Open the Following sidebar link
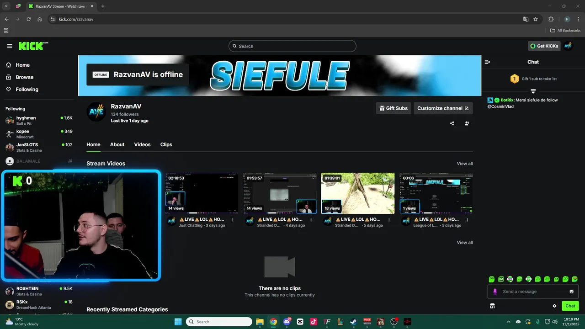This screenshot has height=329, width=585. (27, 90)
